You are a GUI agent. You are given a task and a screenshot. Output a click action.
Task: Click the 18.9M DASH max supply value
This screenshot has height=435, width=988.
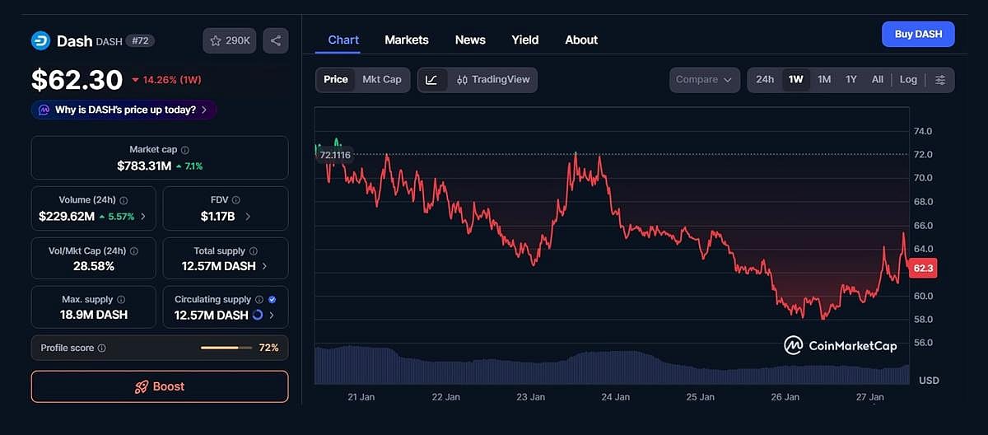pos(94,315)
